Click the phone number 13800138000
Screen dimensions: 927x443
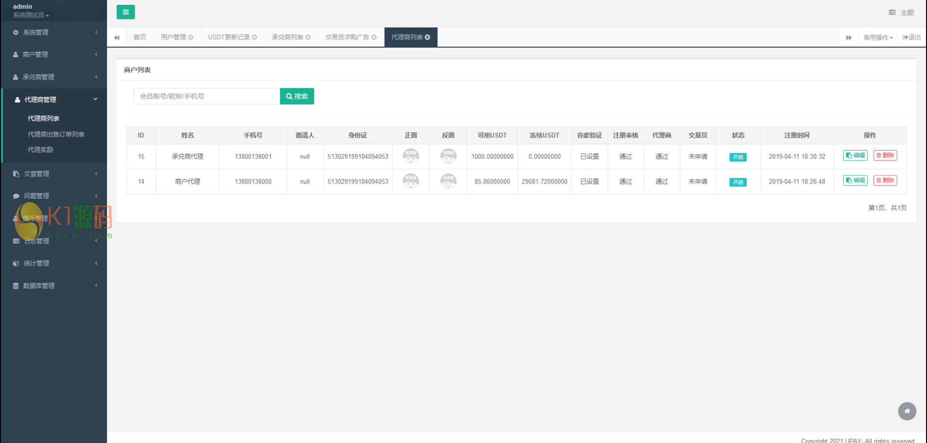[x=253, y=182]
